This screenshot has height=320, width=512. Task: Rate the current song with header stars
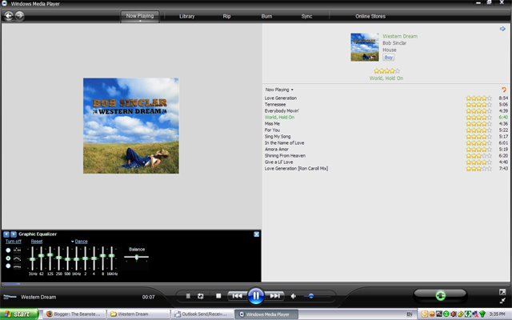pos(386,71)
